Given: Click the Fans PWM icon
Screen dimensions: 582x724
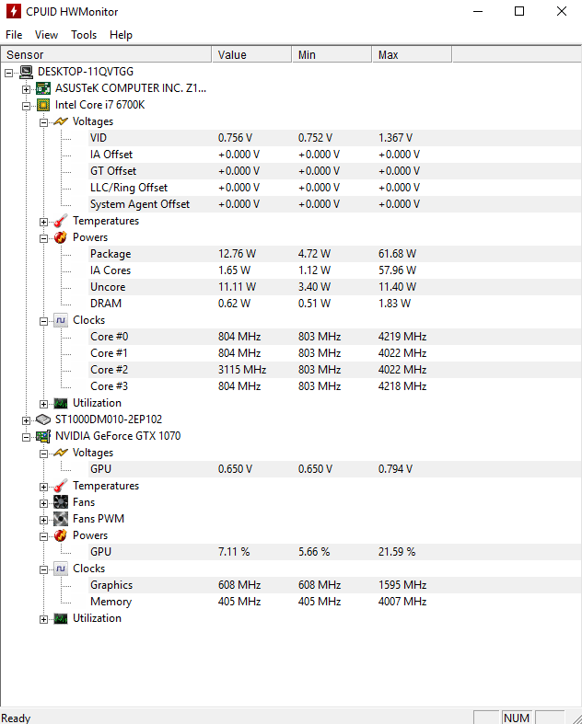Looking at the screenshot, I should (x=61, y=519).
